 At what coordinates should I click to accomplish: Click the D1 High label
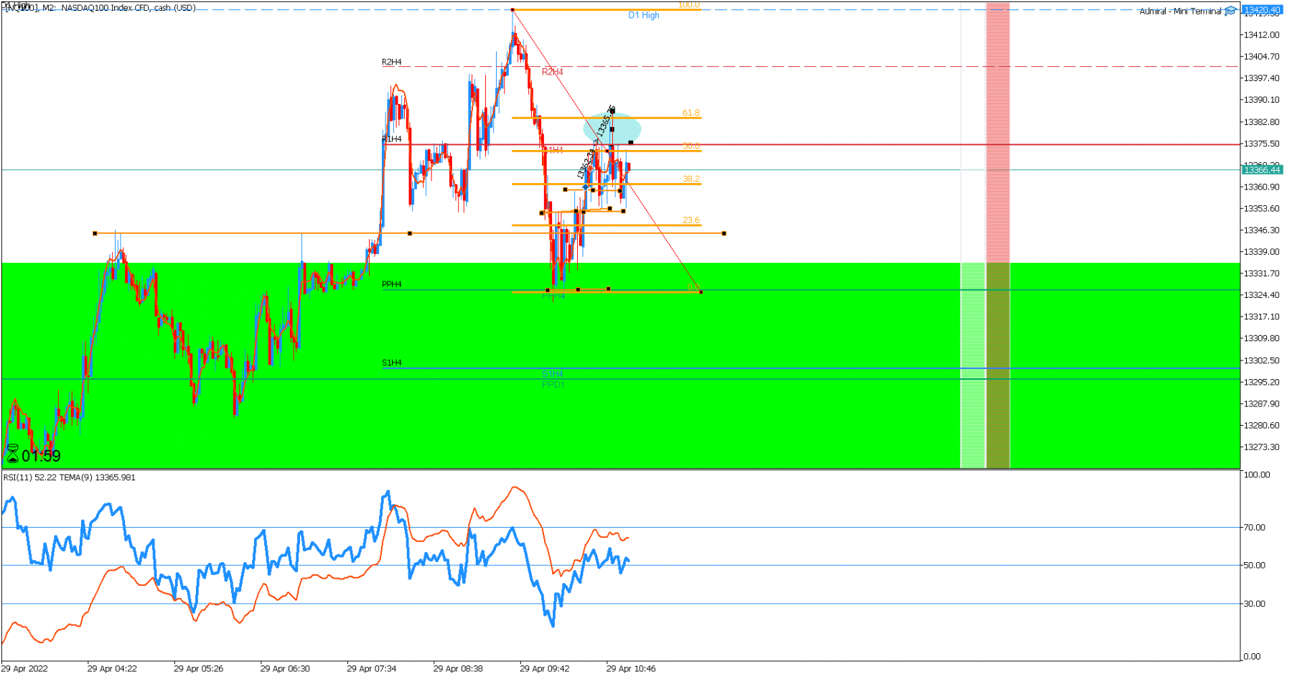(x=644, y=15)
